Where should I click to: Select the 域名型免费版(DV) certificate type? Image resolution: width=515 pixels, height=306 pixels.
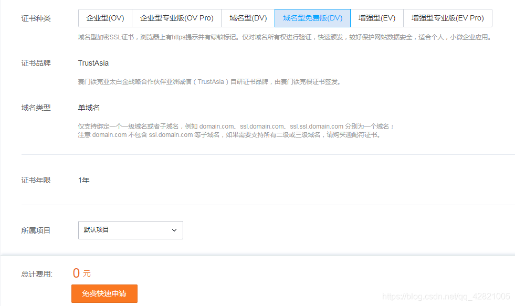pyautogui.click(x=313, y=18)
